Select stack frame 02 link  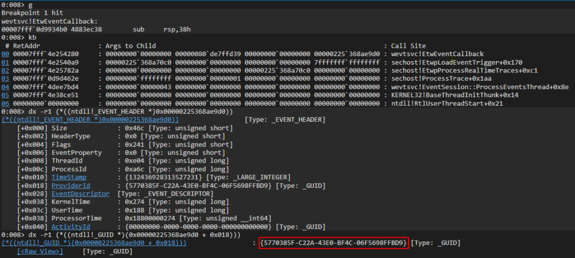pyautogui.click(x=4, y=71)
